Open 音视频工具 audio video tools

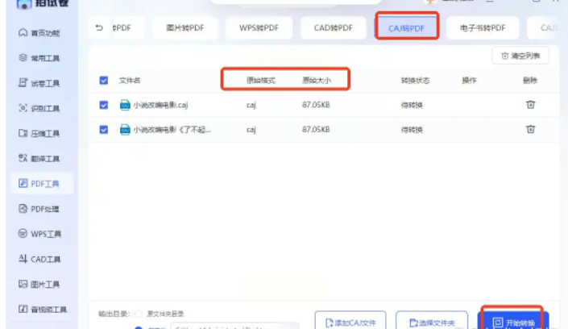[x=43, y=310]
